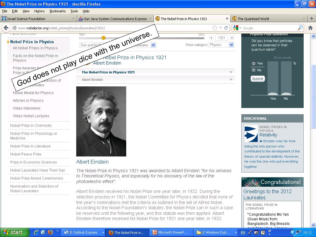Viewport: 316px width, 237px height.
Task: Open the Edit menu
Action: (x=15, y=11)
